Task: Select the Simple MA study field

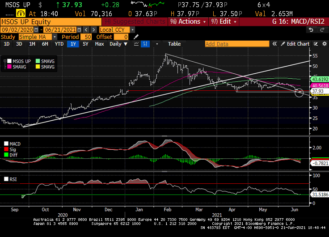Action: 35,37
